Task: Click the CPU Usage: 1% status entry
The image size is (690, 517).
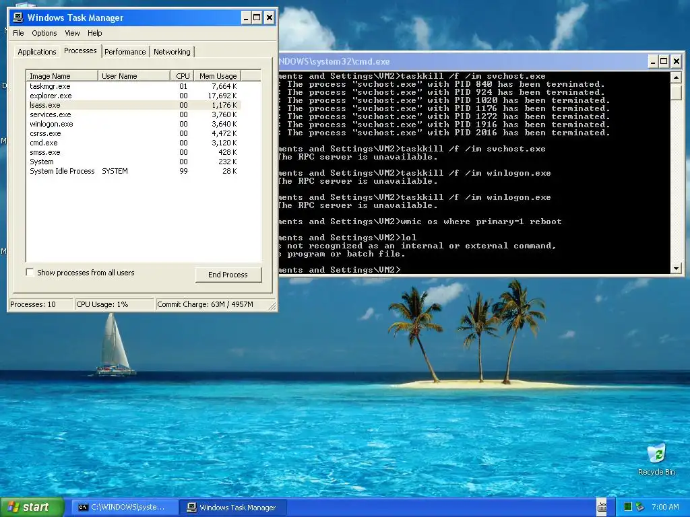Action: (115, 304)
